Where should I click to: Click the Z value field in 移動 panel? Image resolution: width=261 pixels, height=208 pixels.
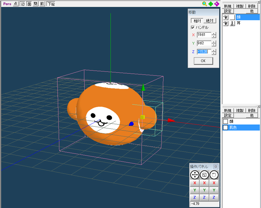pos(204,52)
